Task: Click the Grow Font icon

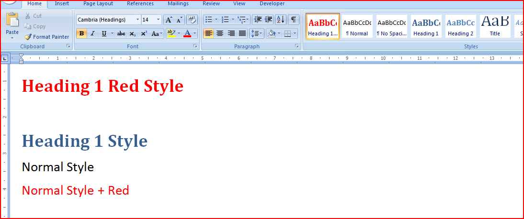Action: pos(169,20)
